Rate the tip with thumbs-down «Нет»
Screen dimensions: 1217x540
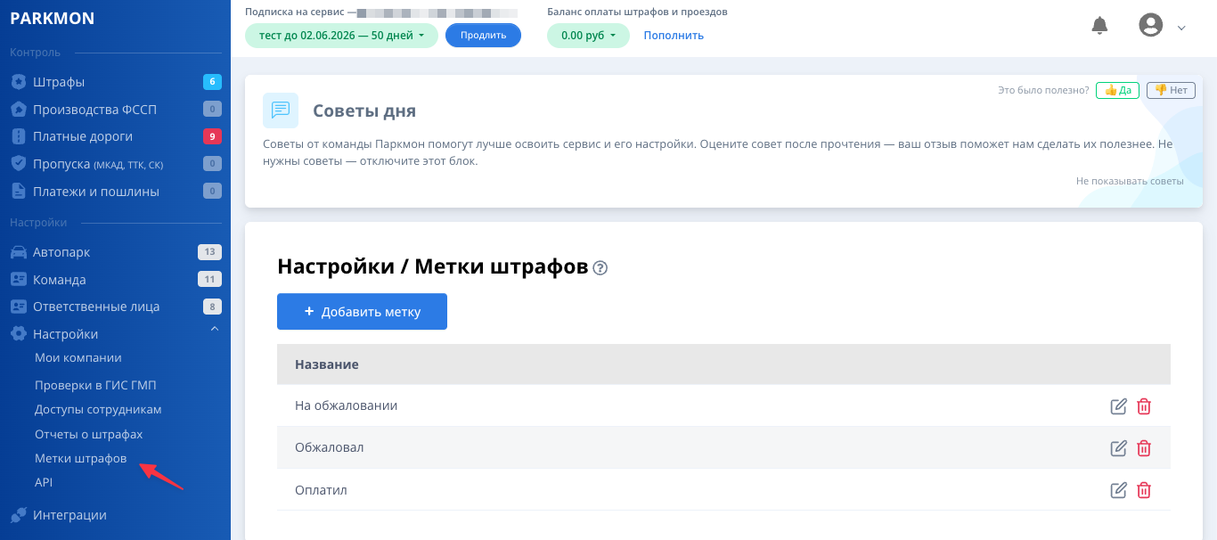click(1171, 90)
